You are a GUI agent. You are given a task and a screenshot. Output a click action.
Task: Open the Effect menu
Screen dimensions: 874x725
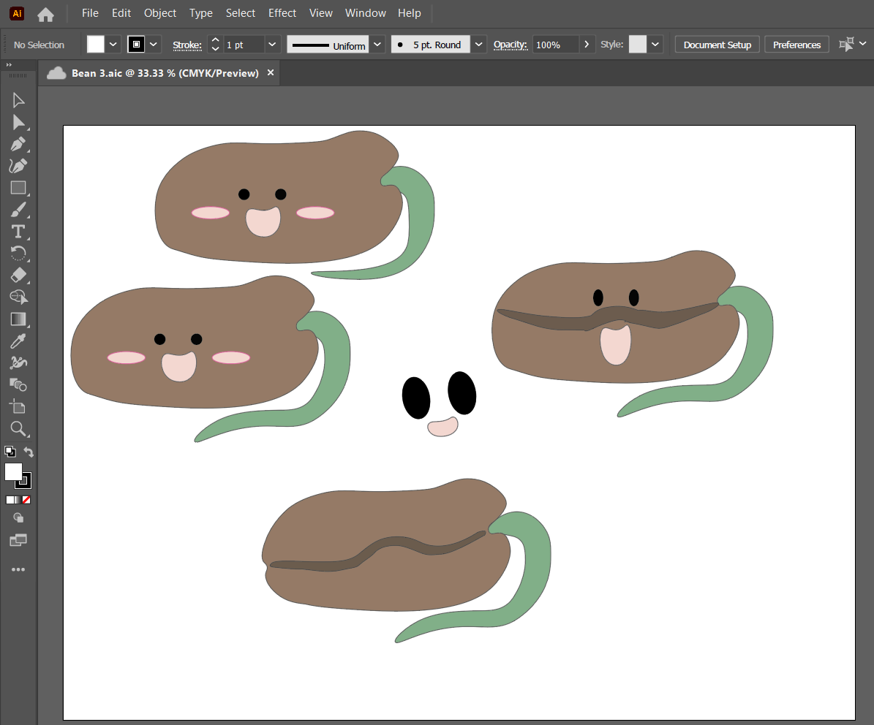tap(282, 13)
